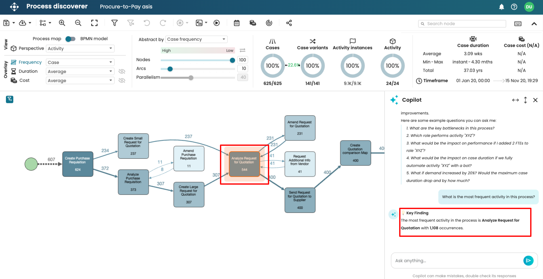Toggle Duration overlay visibility eye
This screenshot has width=543, height=279.
[x=122, y=71]
